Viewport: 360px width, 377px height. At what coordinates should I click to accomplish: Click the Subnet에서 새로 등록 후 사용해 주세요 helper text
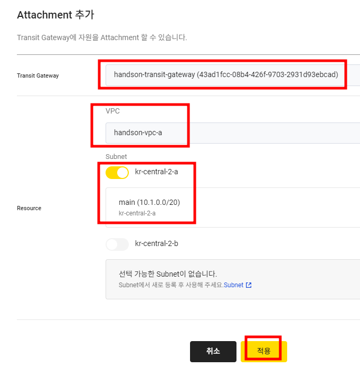[171, 285]
